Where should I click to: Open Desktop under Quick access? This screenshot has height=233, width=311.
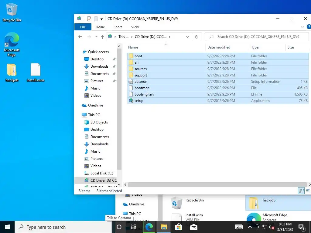(x=97, y=59)
